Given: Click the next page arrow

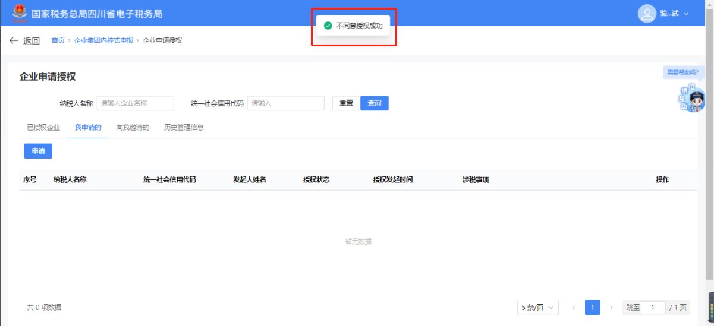Looking at the screenshot, I should coord(611,307).
